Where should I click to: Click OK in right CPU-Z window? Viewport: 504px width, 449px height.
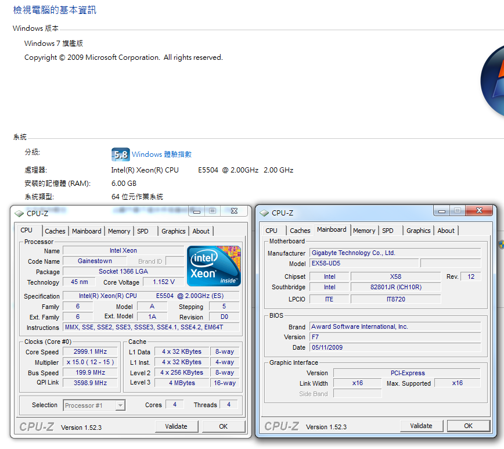point(469,426)
